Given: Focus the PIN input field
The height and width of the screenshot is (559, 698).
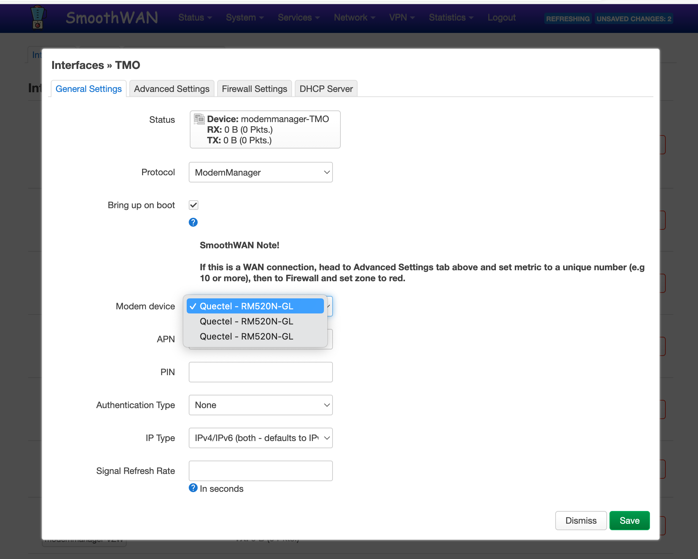Looking at the screenshot, I should pos(261,372).
